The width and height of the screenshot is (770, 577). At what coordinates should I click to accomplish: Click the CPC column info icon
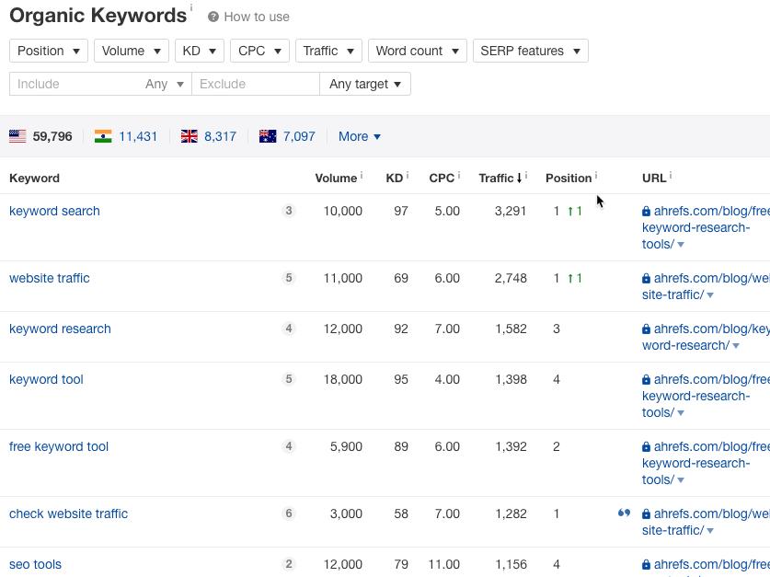click(459, 174)
